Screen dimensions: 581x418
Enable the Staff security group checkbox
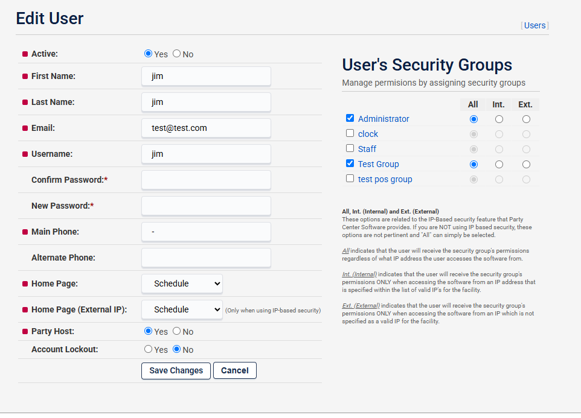(x=350, y=148)
